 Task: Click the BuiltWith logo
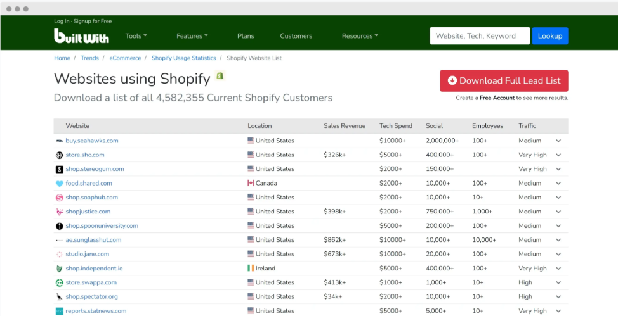pyautogui.click(x=81, y=36)
